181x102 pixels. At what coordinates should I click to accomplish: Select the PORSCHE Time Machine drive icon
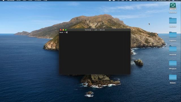pyautogui.click(x=173, y=6)
